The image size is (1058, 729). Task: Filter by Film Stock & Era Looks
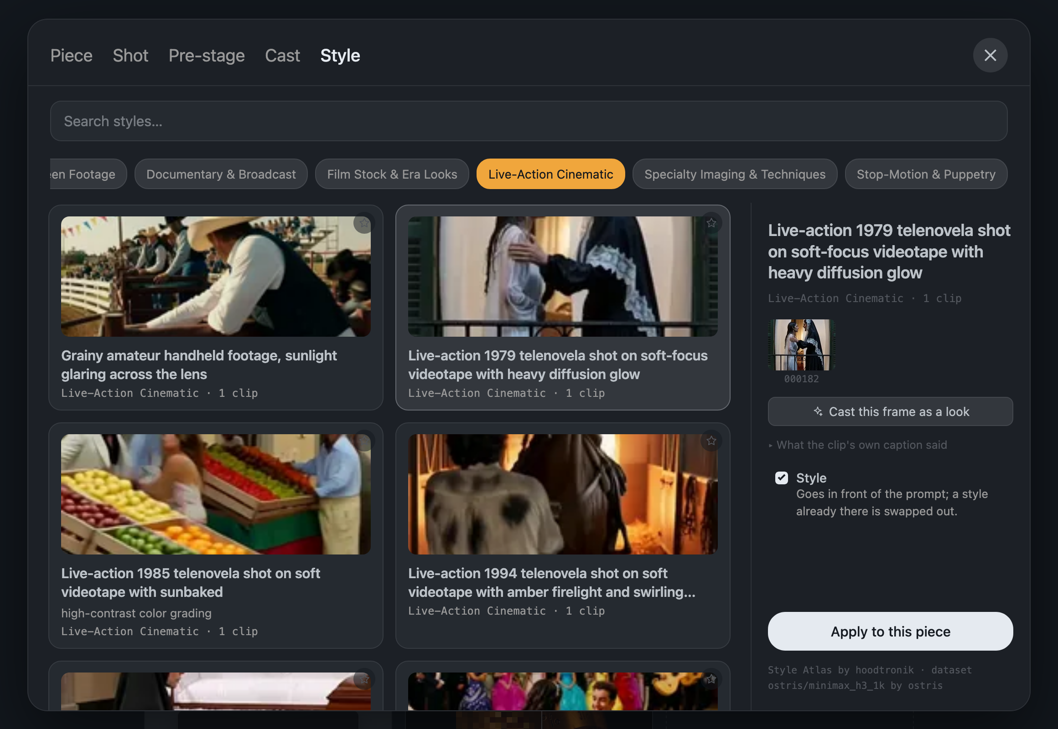392,174
